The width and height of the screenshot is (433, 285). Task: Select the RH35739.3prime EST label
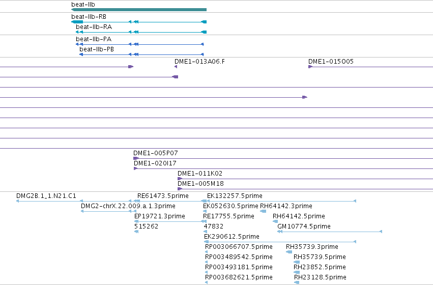click(x=312, y=247)
